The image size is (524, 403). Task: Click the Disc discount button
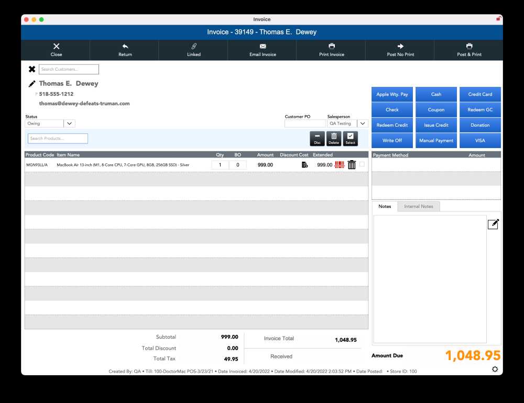[317, 139]
